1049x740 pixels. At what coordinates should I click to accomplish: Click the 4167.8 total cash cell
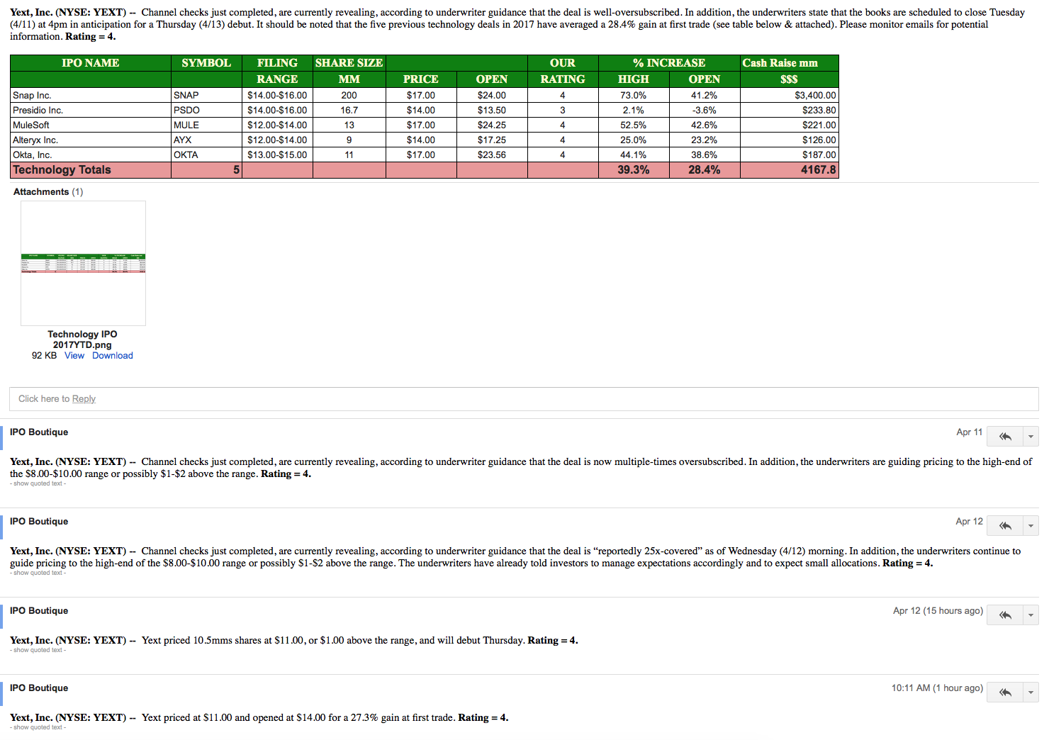tap(790, 170)
